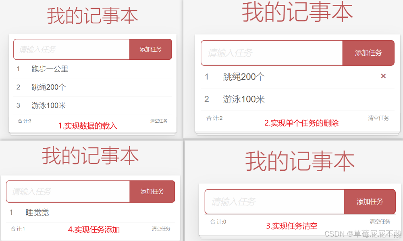The width and height of the screenshot is (403, 241).
Task: Click 添加任务 in the notepad listing 跑步一公里
Action: pyautogui.click(x=151, y=49)
